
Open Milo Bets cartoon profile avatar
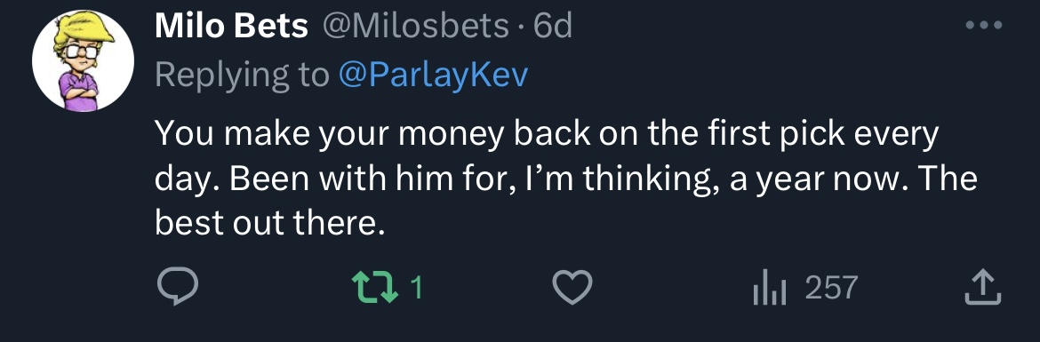click(83, 61)
